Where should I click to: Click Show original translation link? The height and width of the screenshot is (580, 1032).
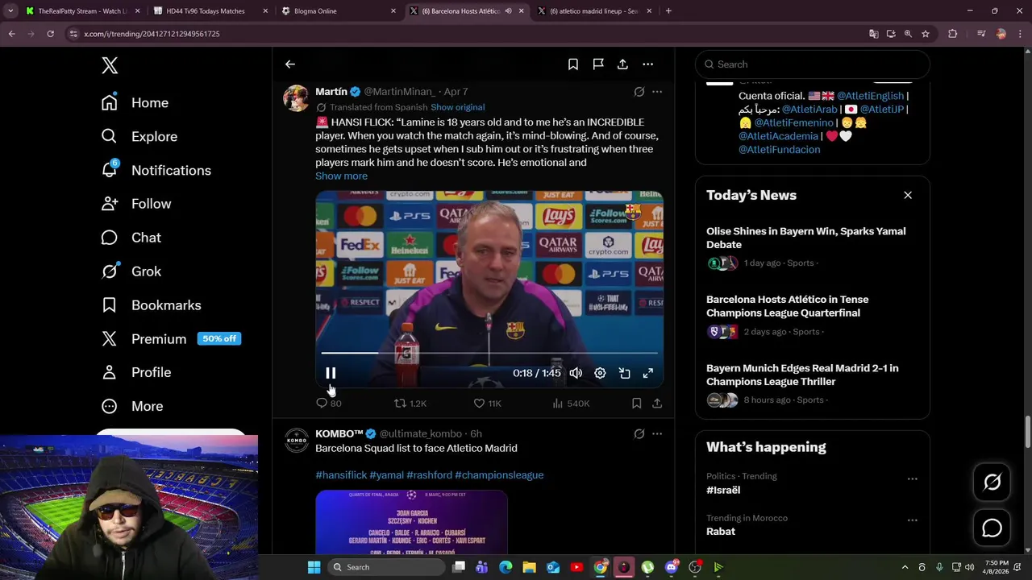pyautogui.click(x=457, y=107)
